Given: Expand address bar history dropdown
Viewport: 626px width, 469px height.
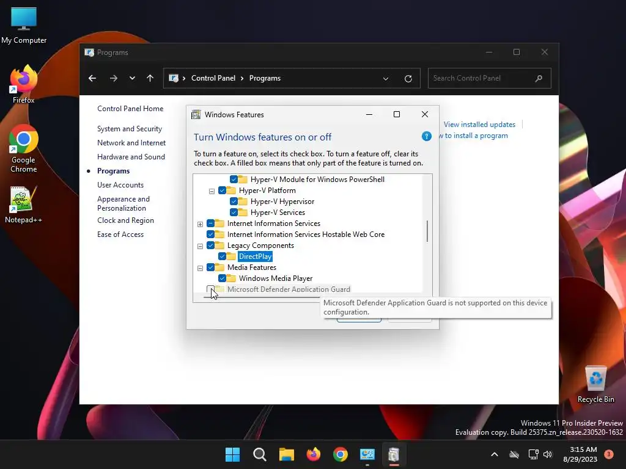Looking at the screenshot, I should [x=386, y=79].
